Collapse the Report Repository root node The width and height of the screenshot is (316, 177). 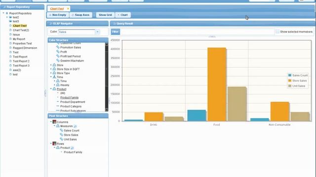point(3,13)
